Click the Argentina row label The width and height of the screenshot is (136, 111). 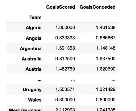tap(31, 48)
